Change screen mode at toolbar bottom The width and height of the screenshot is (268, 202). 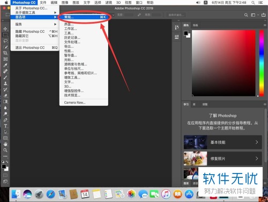pos(5,182)
